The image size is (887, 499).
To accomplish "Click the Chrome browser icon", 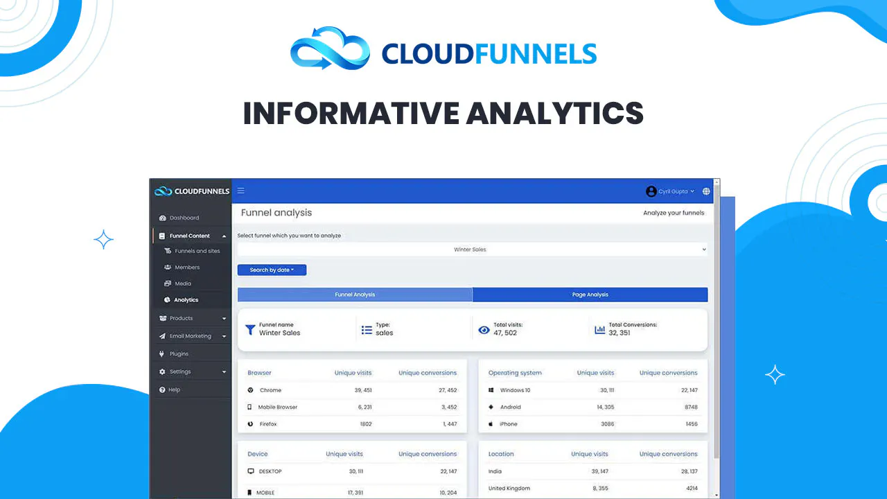I will pos(250,390).
